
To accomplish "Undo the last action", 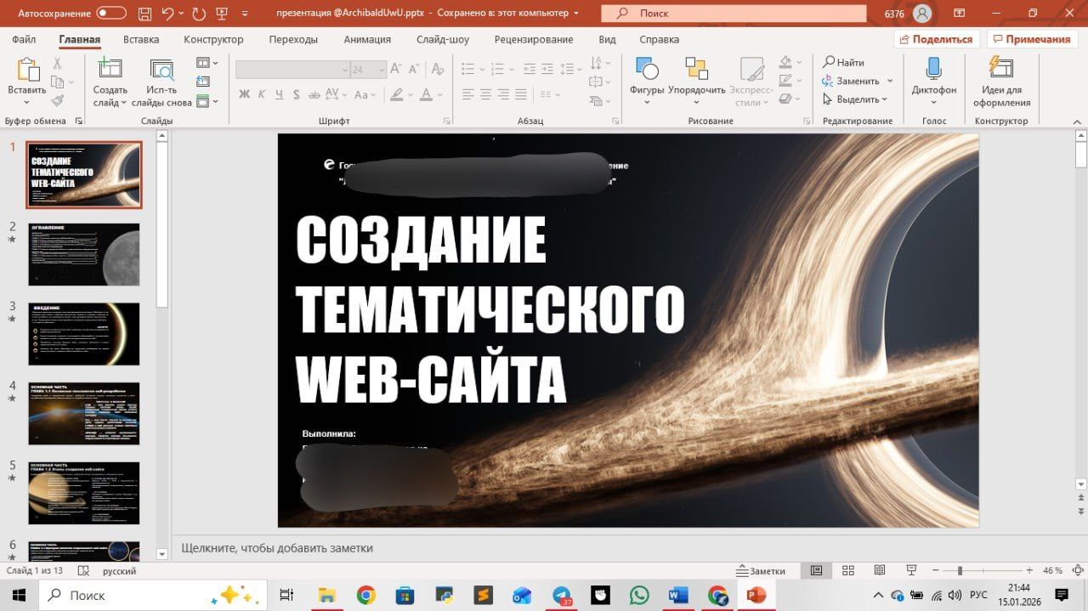I will pyautogui.click(x=167, y=13).
